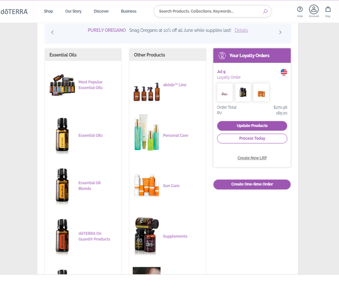Click the search magnifier icon
This screenshot has height=288, width=339.
(x=265, y=11)
